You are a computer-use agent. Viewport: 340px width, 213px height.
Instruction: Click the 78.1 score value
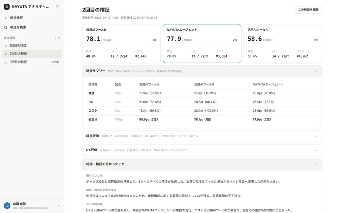93,39
